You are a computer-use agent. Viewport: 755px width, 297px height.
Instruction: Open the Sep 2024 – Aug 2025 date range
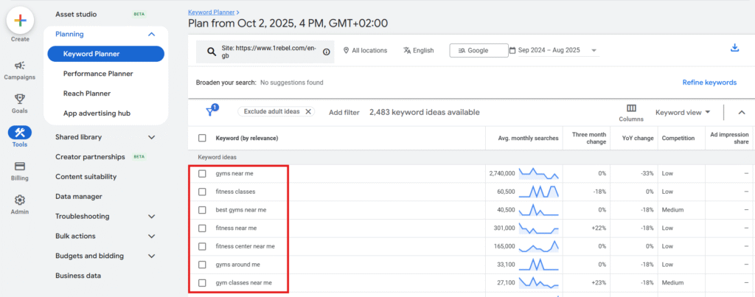point(554,51)
